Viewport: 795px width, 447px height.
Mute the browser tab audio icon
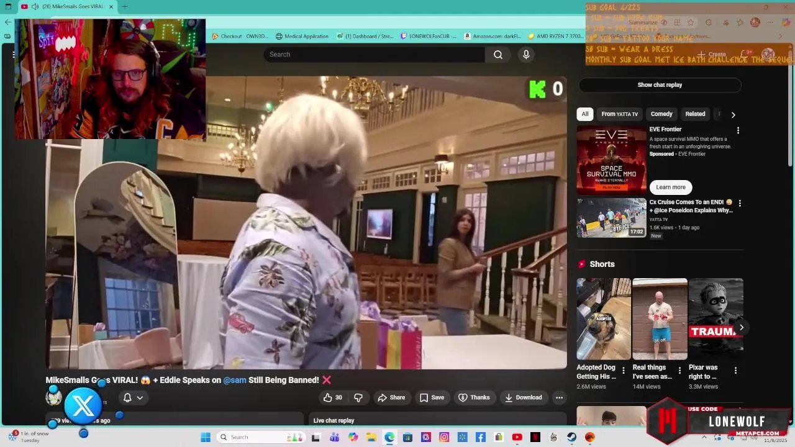[x=35, y=7]
